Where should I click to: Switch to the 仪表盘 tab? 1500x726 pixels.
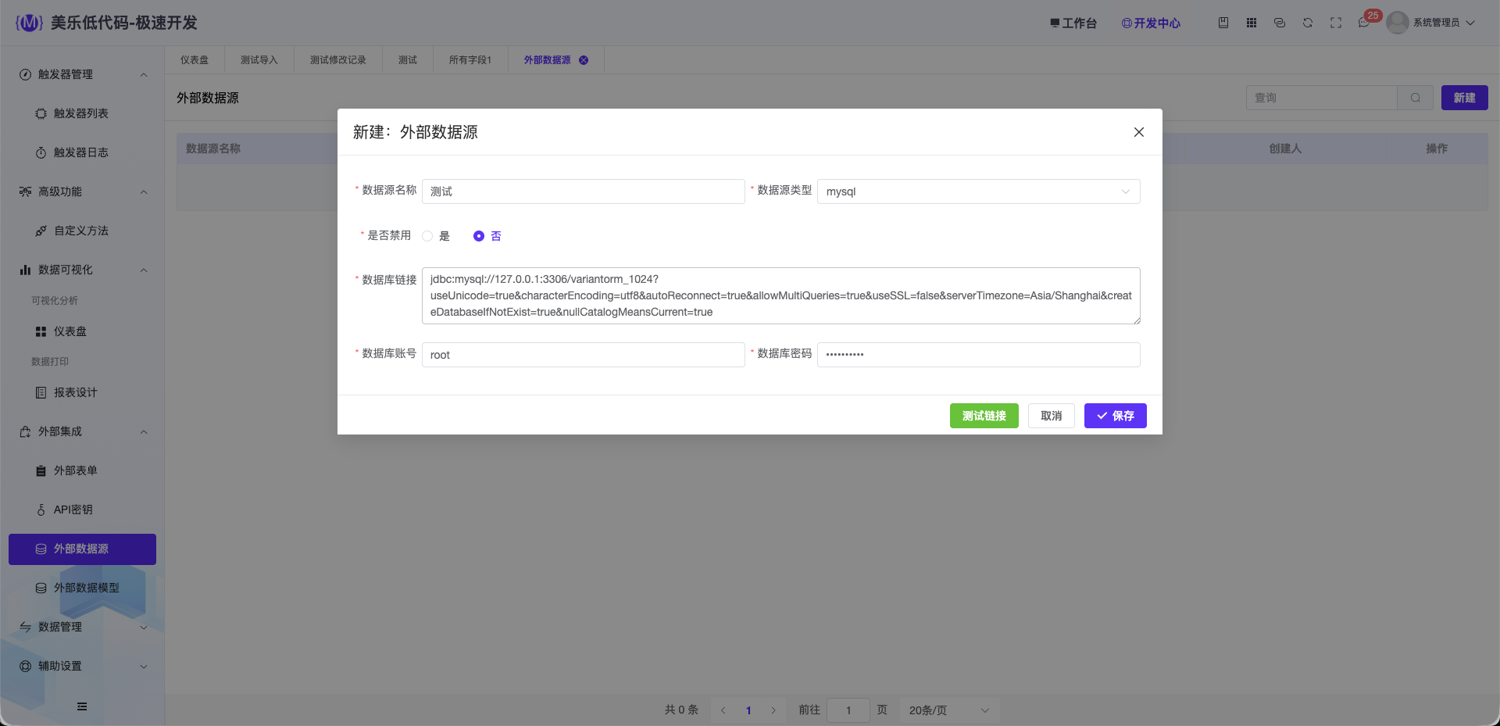[x=195, y=60]
